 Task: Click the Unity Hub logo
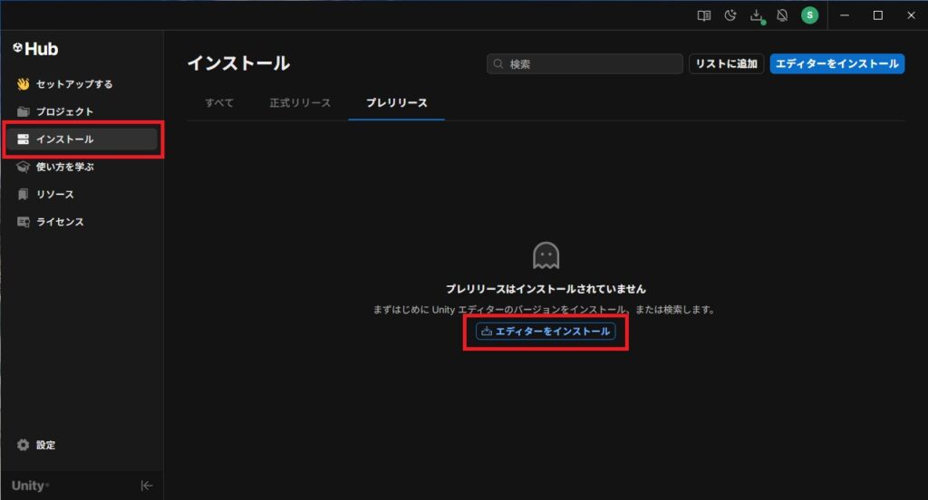[x=35, y=49]
